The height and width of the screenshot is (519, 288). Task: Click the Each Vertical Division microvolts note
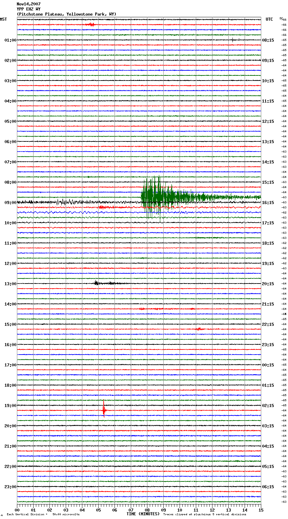tap(43, 515)
